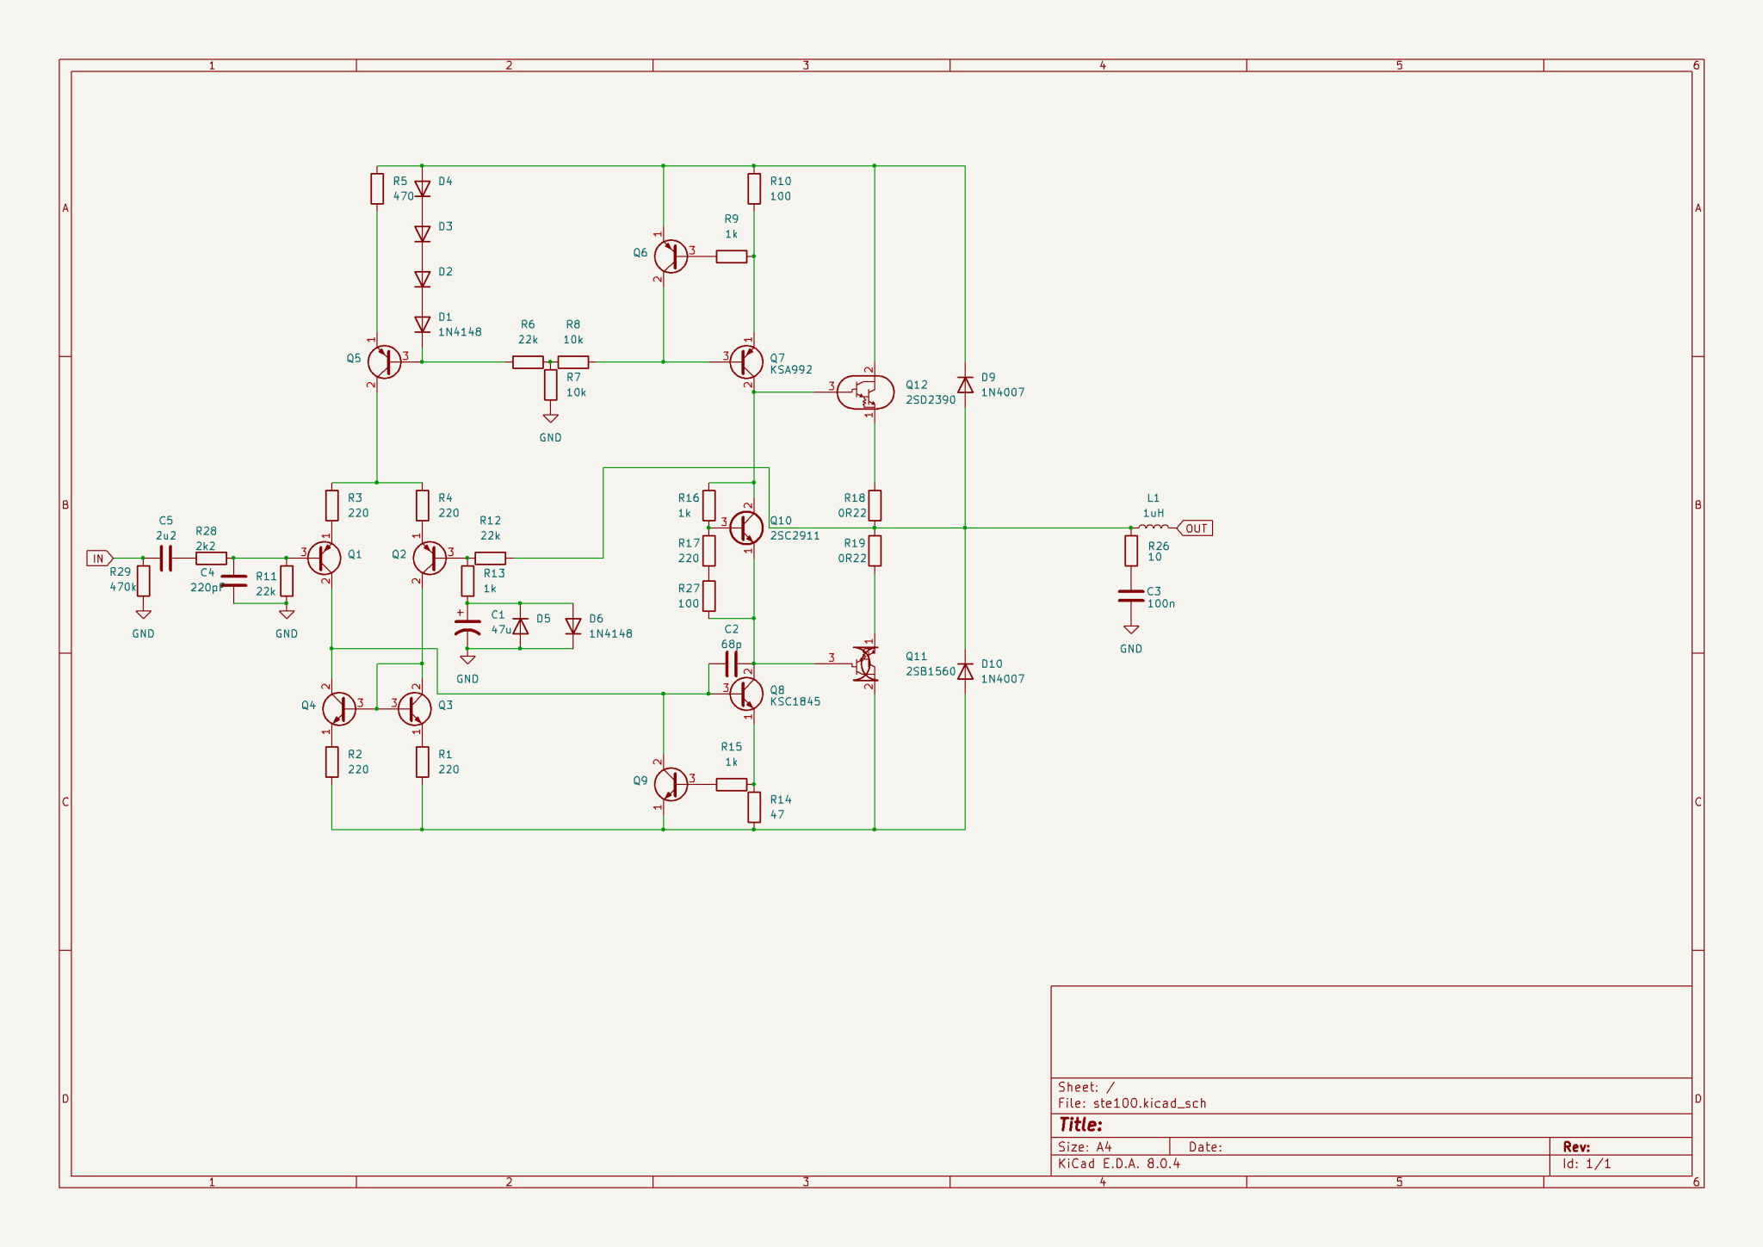This screenshot has height=1247, width=1763.
Task: Select the Q12 2SD2390 Darlington transistor
Action: click(865, 392)
